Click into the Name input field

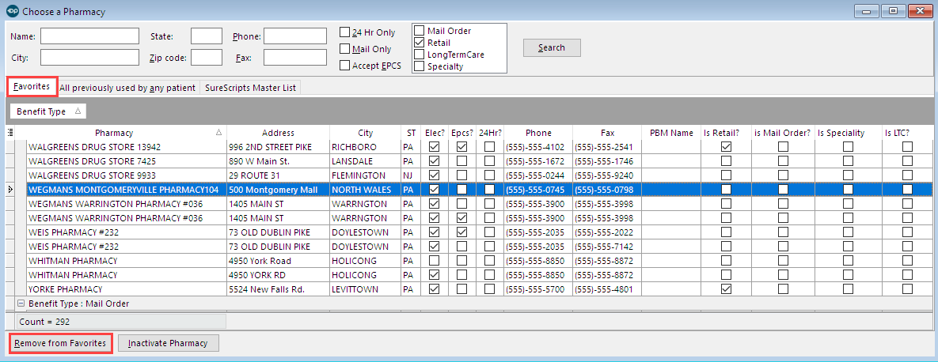pos(89,36)
